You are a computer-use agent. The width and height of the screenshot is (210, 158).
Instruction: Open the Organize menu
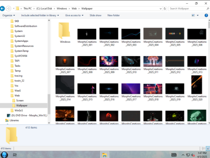(8, 16)
